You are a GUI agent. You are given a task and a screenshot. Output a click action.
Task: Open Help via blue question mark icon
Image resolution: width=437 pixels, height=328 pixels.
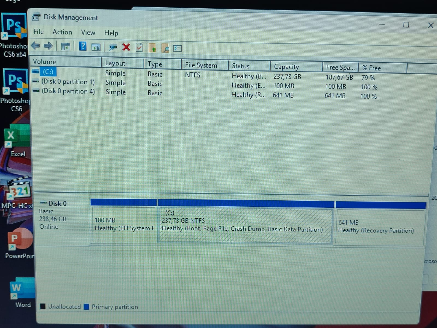pos(82,46)
